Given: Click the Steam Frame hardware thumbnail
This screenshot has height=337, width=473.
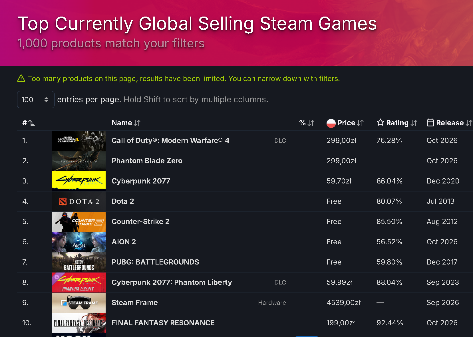Looking at the screenshot, I should (79, 303).
